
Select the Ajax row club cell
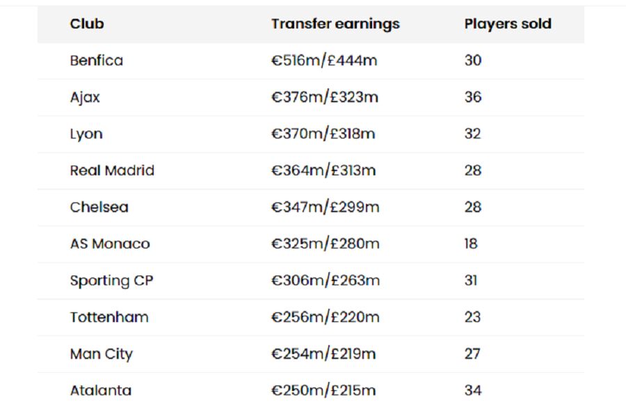click(85, 97)
